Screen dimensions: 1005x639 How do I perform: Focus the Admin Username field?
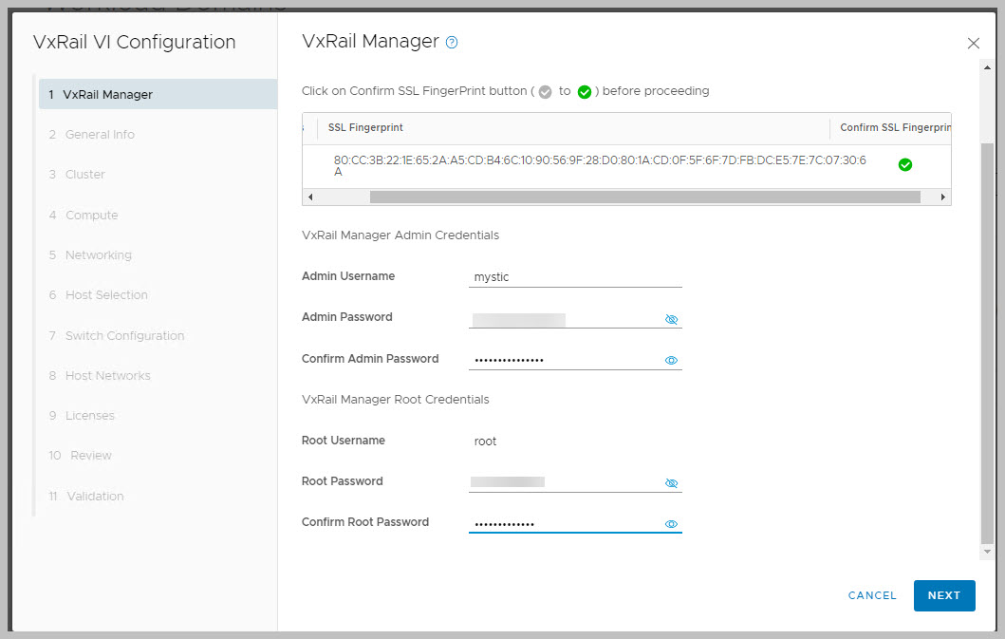tap(575, 277)
